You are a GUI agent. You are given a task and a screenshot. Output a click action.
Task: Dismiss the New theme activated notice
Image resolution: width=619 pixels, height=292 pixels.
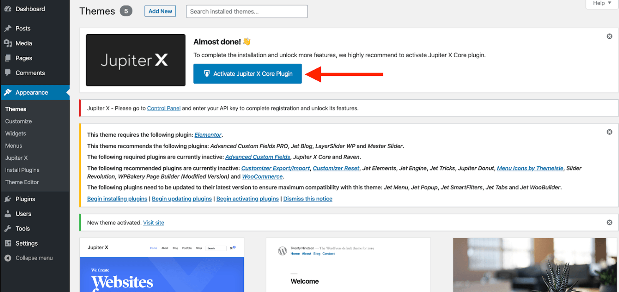pyautogui.click(x=609, y=222)
